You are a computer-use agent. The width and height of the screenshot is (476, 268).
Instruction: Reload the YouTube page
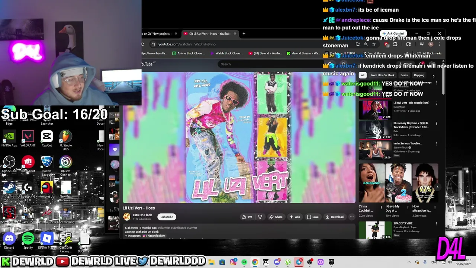pos(143,44)
